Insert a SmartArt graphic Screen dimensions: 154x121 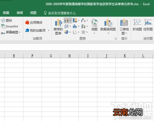pos(10,26)
